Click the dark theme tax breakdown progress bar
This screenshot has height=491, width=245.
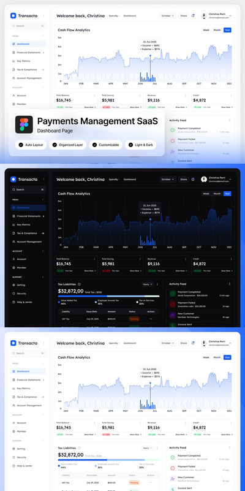(x=108, y=296)
